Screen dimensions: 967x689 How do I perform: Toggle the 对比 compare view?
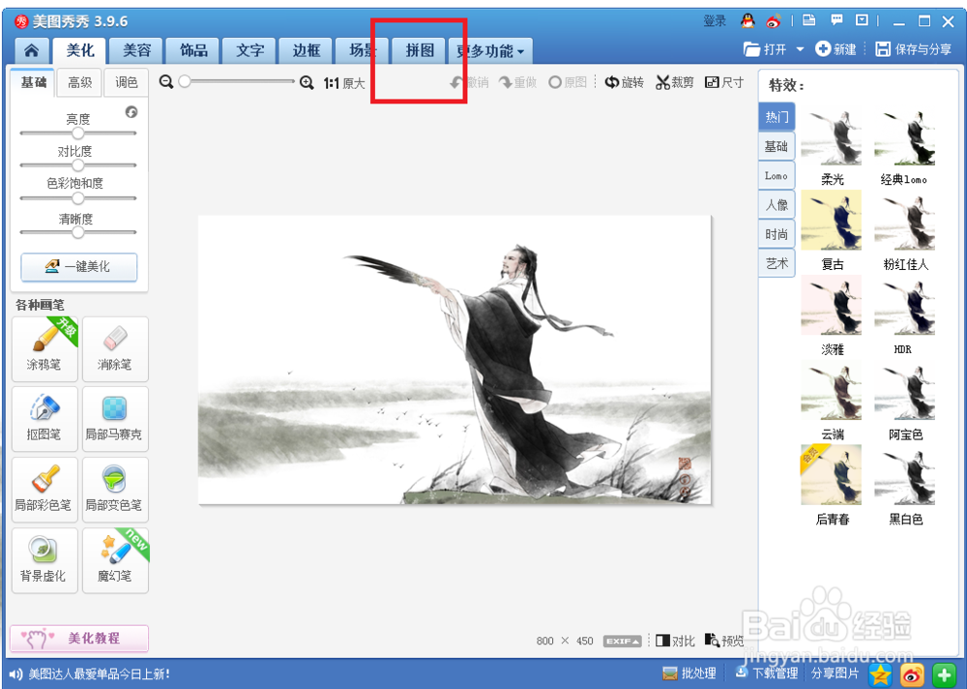coord(675,641)
